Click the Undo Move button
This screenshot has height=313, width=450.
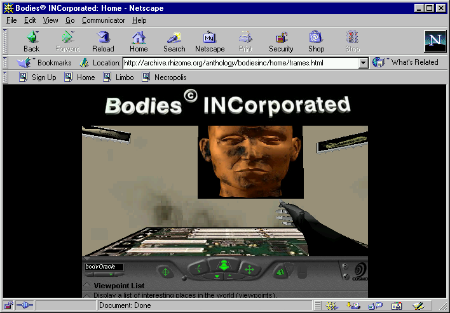[x=280, y=271]
